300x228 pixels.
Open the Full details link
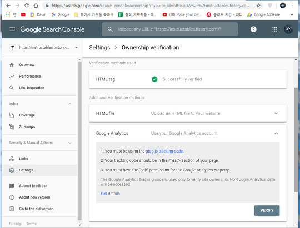(x=110, y=194)
